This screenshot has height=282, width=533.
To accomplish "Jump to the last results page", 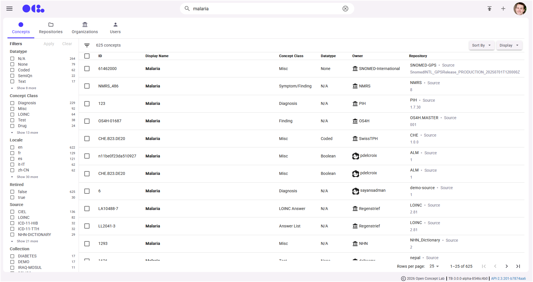I will click(x=518, y=266).
